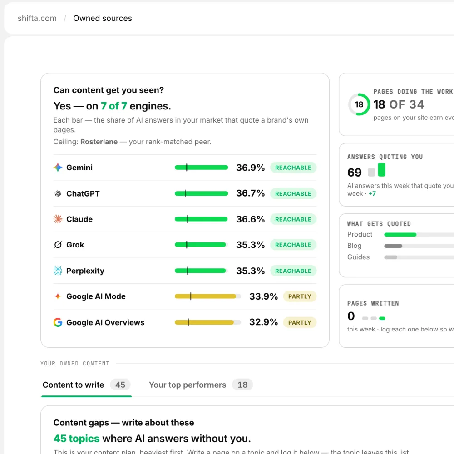Click the Grok engine icon
This screenshot has width=454, height=454.
(58, 245)
